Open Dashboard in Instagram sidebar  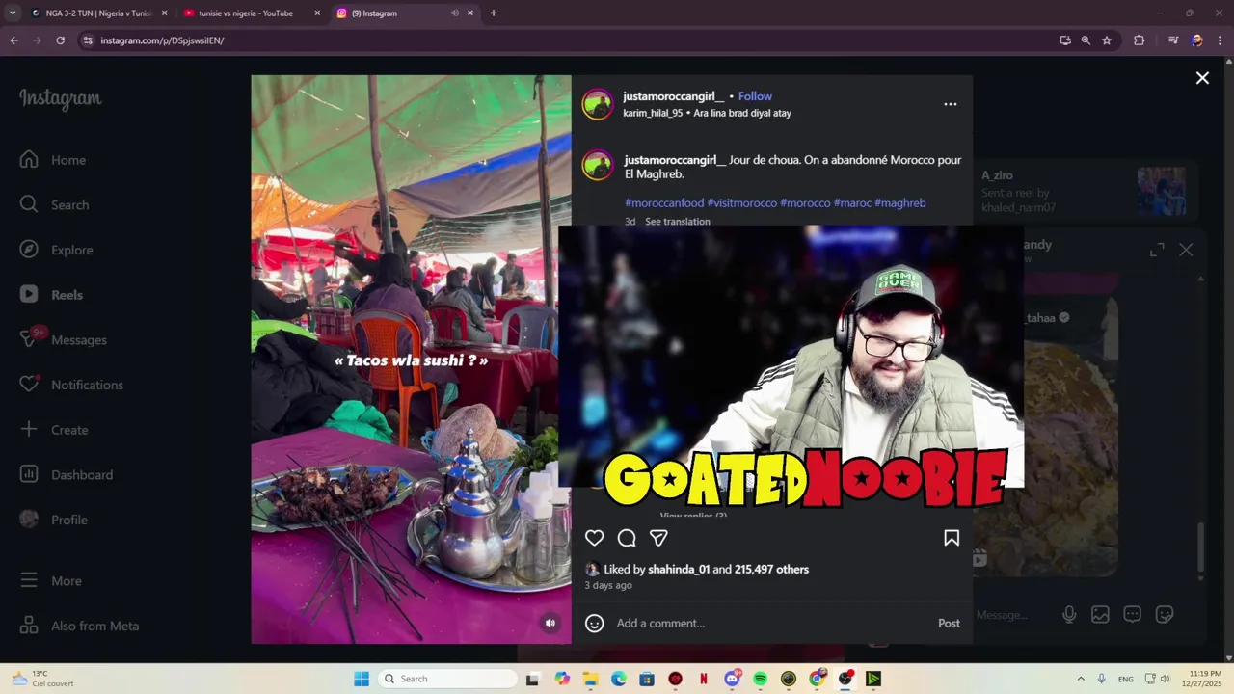coord(67,474)
